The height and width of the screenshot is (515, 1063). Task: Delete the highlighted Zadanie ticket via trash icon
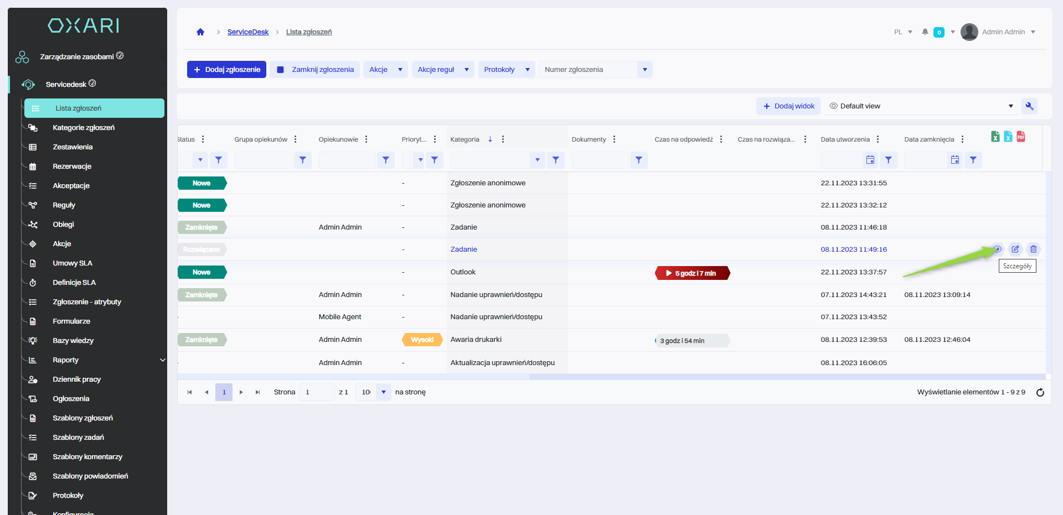coord(1033,249)
